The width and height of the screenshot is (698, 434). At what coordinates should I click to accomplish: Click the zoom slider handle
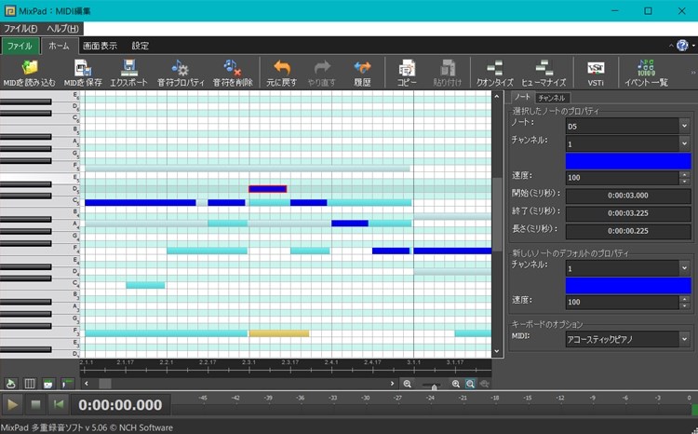coord(434,386)
